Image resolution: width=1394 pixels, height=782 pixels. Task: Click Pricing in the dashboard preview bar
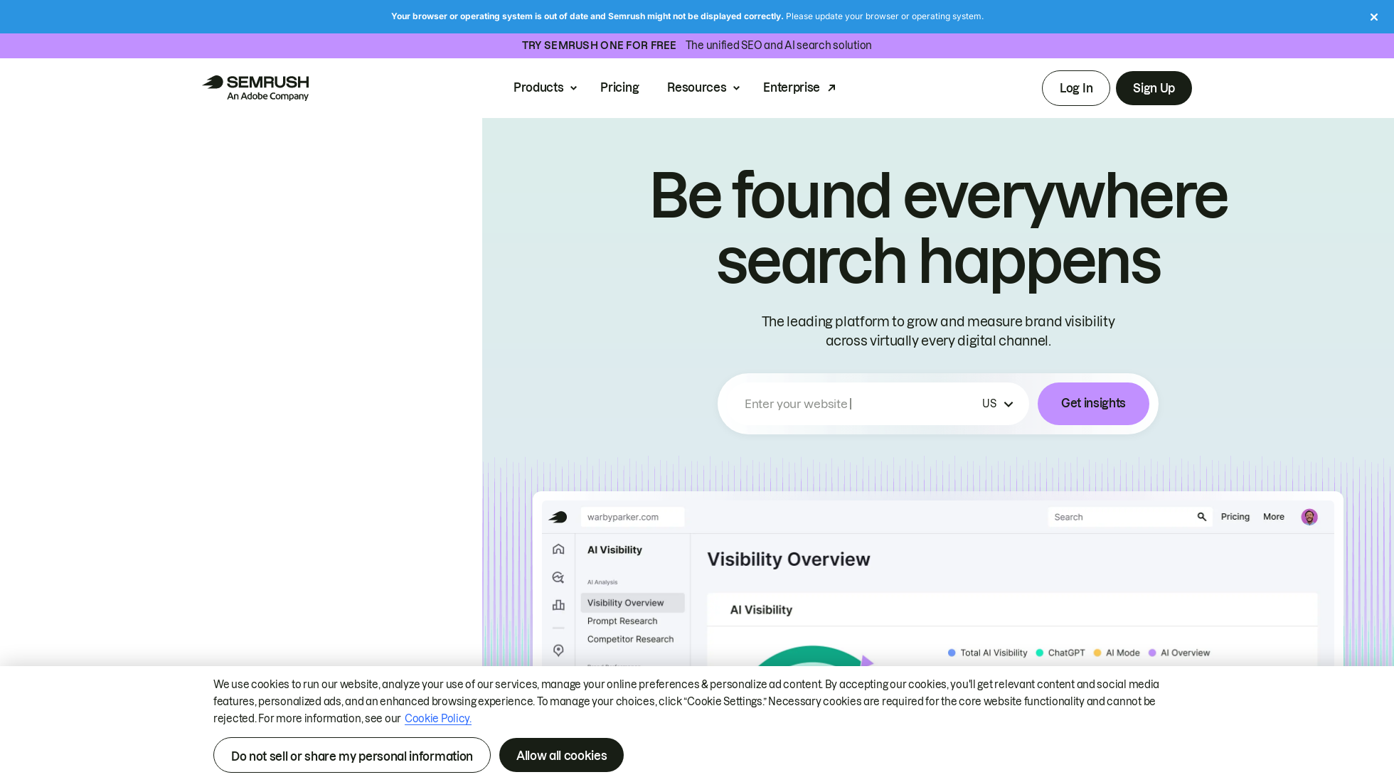point(1235,517)
